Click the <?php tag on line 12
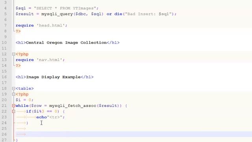The width and height of the screenshot is (252, 142). (22, 54)
